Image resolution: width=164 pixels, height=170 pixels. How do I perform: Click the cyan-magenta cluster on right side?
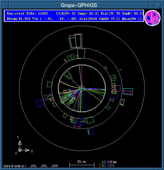(x=128, y=91)
